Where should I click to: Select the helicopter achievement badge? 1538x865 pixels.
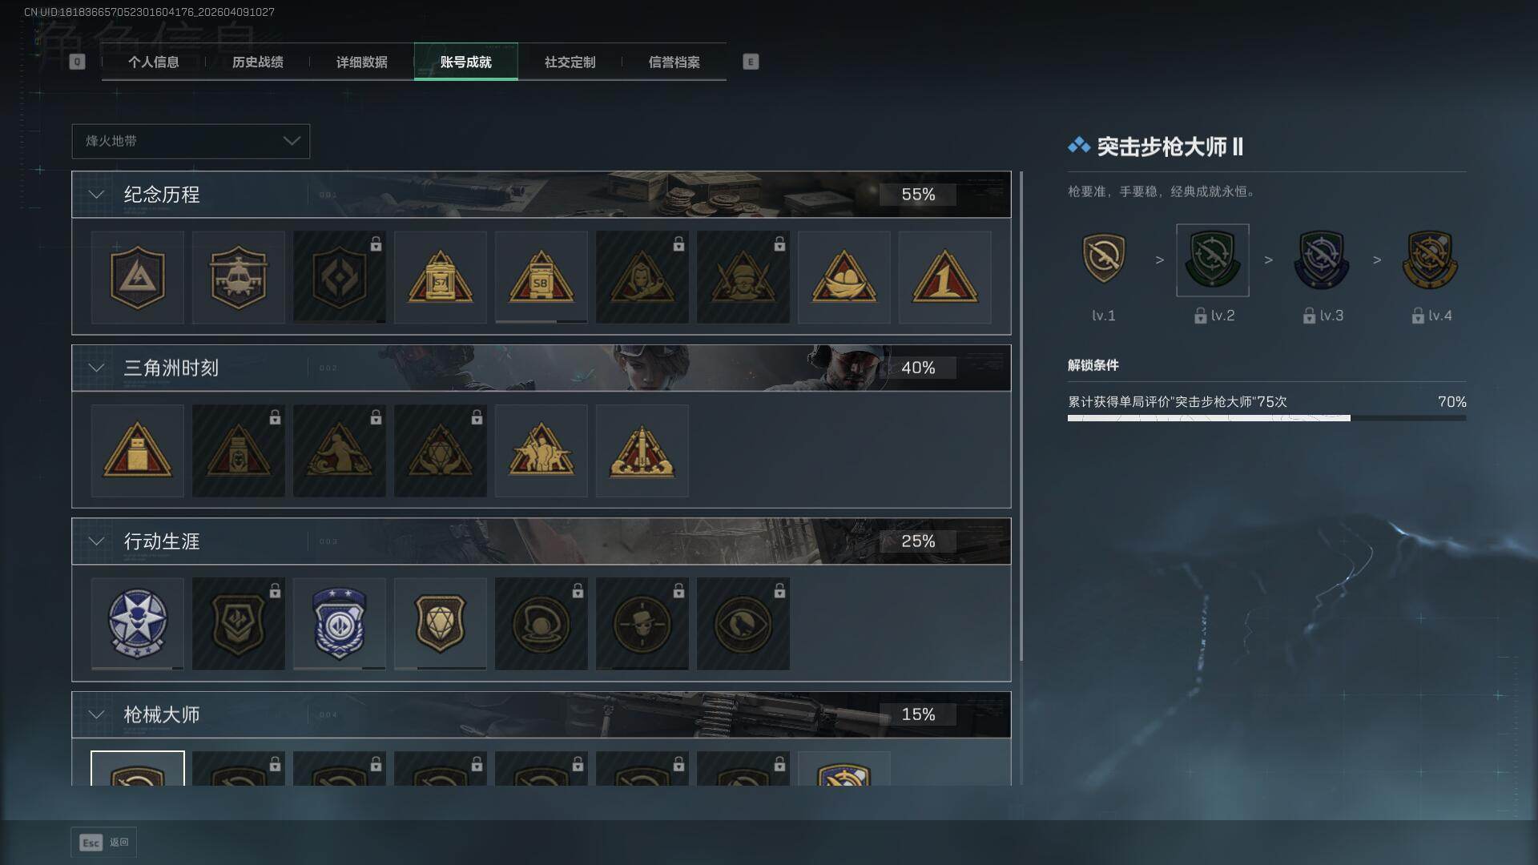[238, 277]
